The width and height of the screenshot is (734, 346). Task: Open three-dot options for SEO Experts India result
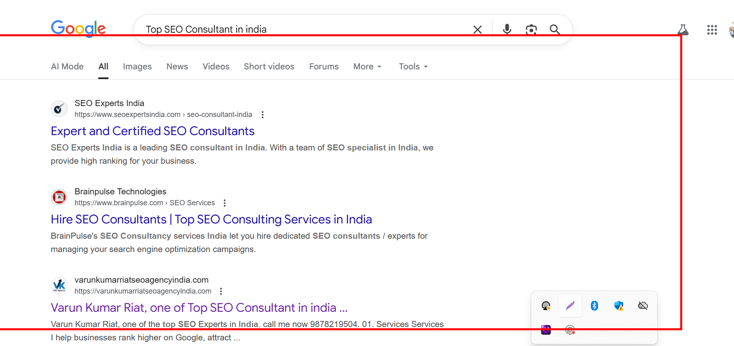pyautogui.click(x=263, y=115)
